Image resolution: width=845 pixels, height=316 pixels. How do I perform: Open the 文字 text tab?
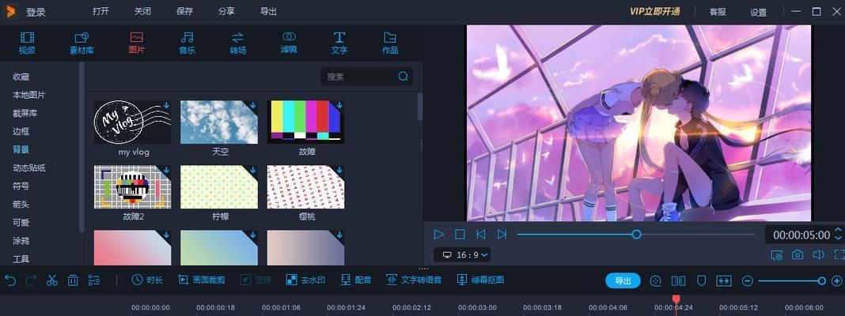click(339, 43)
